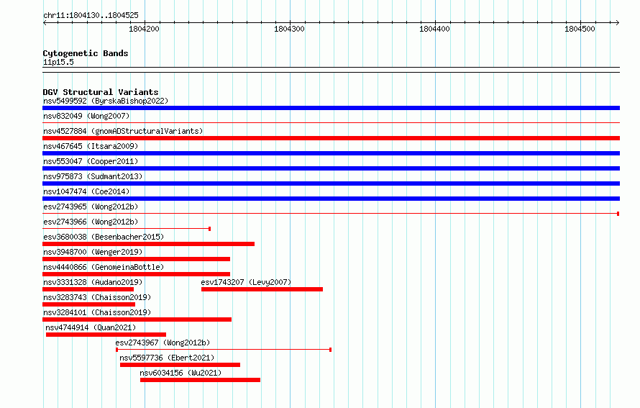Select the blue bar under nsv5499592
This screenshot has height=408, width=640.
click(x=331, y=108)
